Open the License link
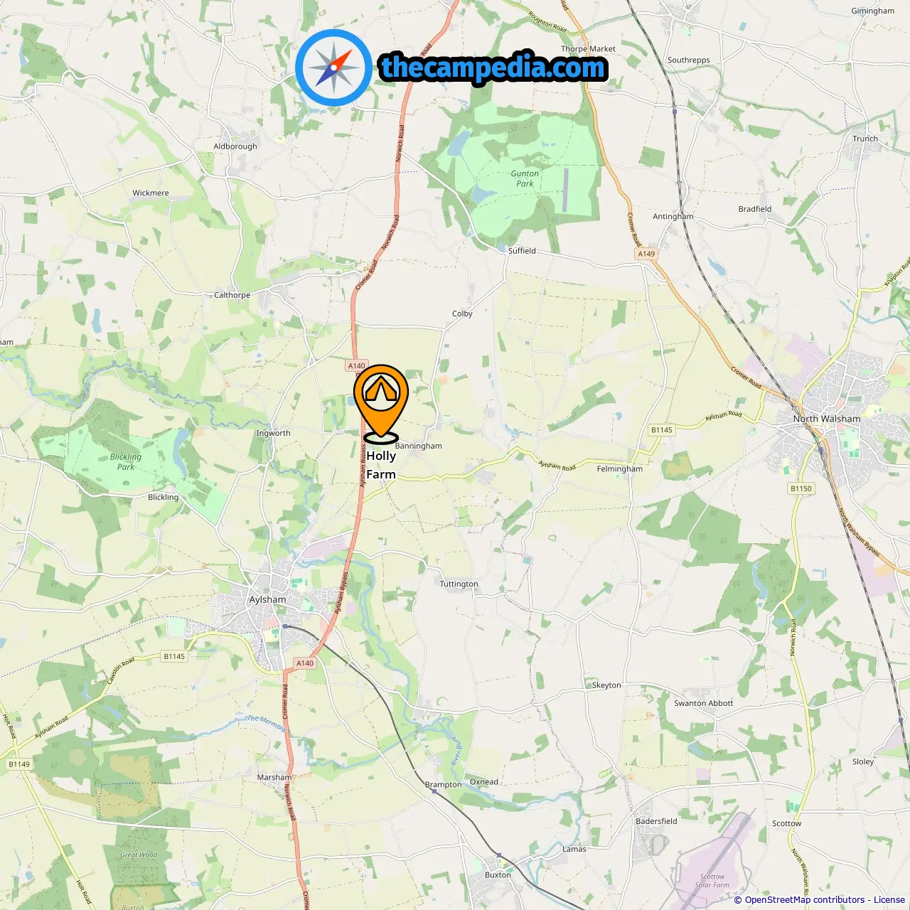910x910 pixels. (889, 900)
